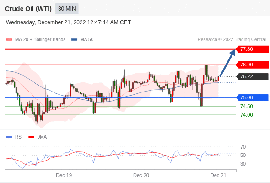Click the 74.50 support level label
The width and height of the screenshot is (270, 183).
pos(247,106)
